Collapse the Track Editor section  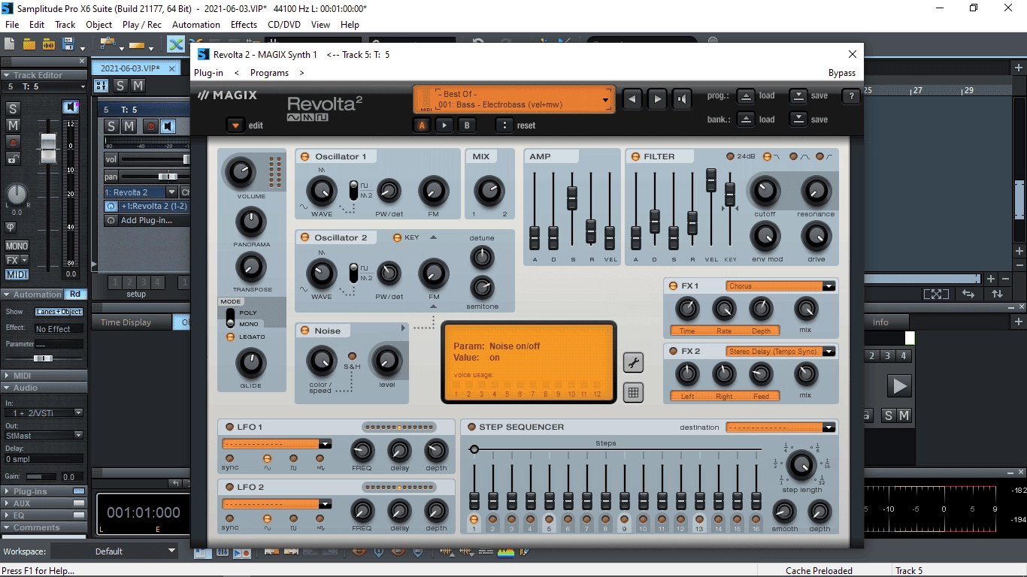[x=7, y=75]
